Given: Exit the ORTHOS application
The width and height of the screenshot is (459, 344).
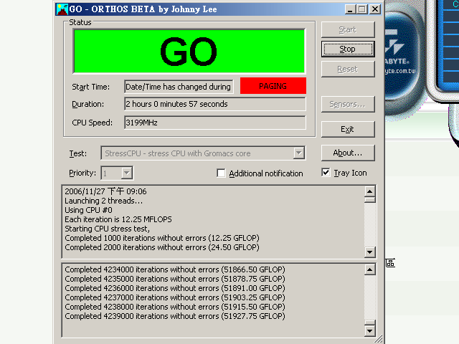Looking at the screenshot, I should 348,129.
